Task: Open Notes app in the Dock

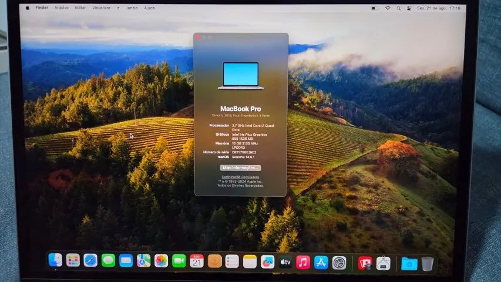Action: (x=250, y=261)
